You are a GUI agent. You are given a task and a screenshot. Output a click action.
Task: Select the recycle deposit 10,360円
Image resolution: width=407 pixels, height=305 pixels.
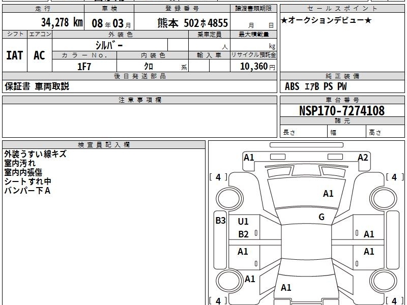pos(257,67)
